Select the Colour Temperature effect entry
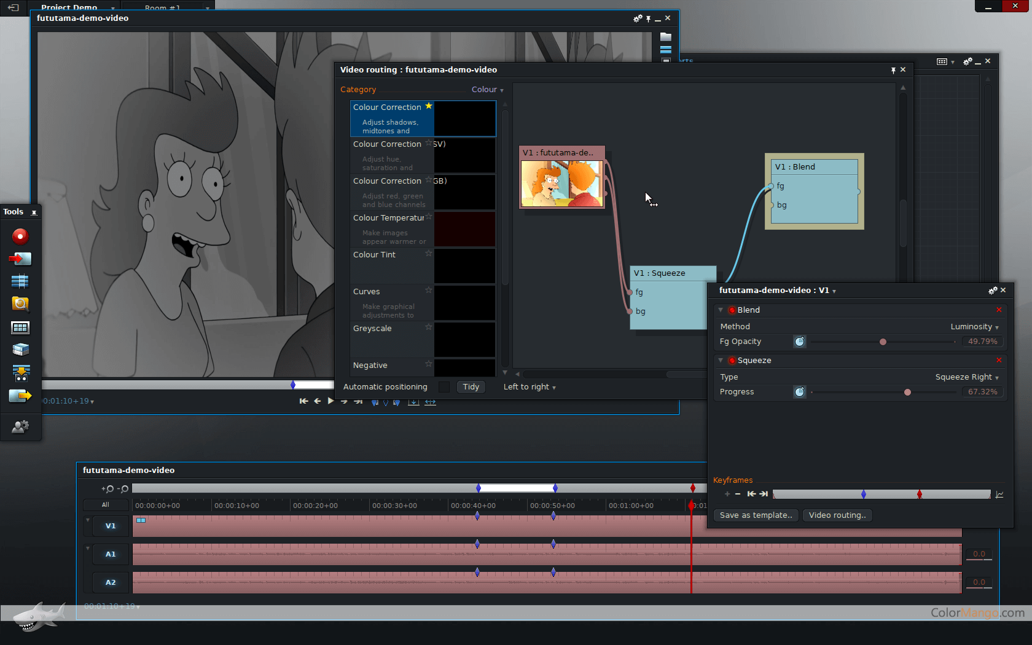 click(423, 229)
